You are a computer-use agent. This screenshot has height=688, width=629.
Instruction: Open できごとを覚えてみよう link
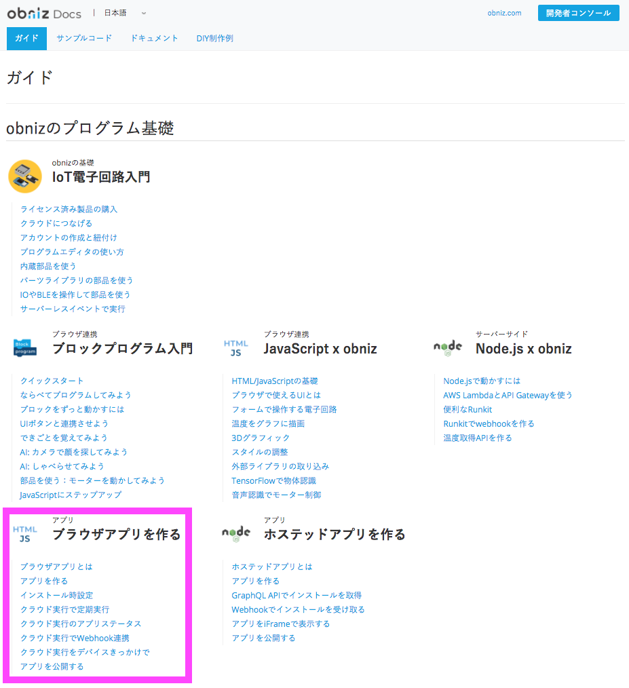coord(64,438)
